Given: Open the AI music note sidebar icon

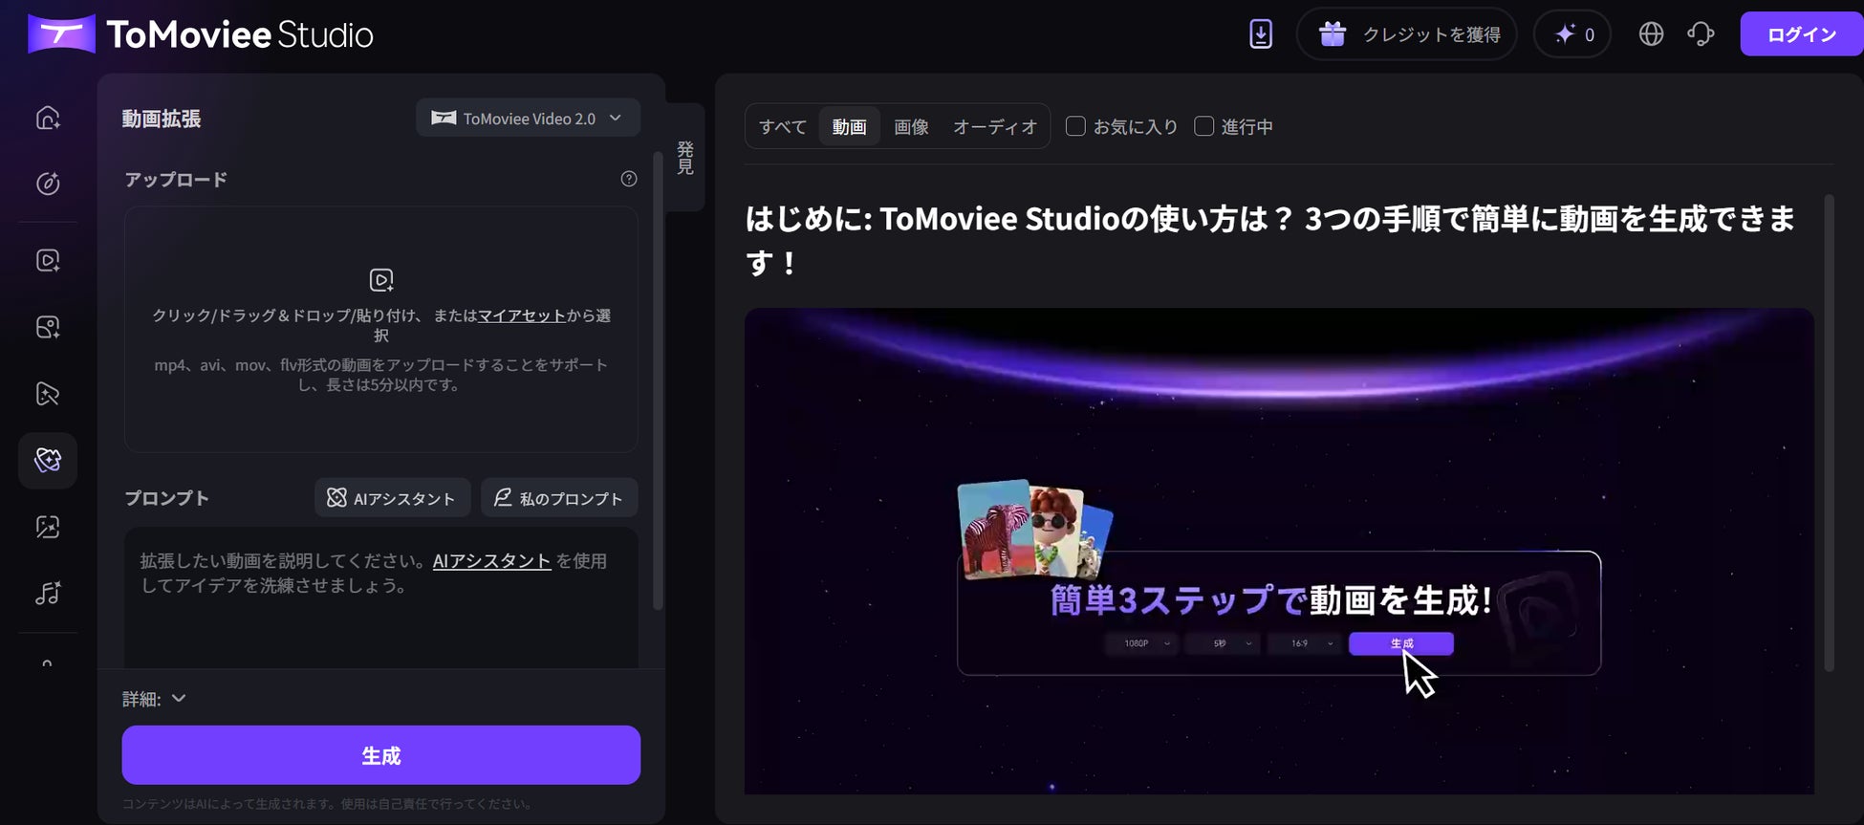Looking at the screenshot, I should (x=48, y=594).
